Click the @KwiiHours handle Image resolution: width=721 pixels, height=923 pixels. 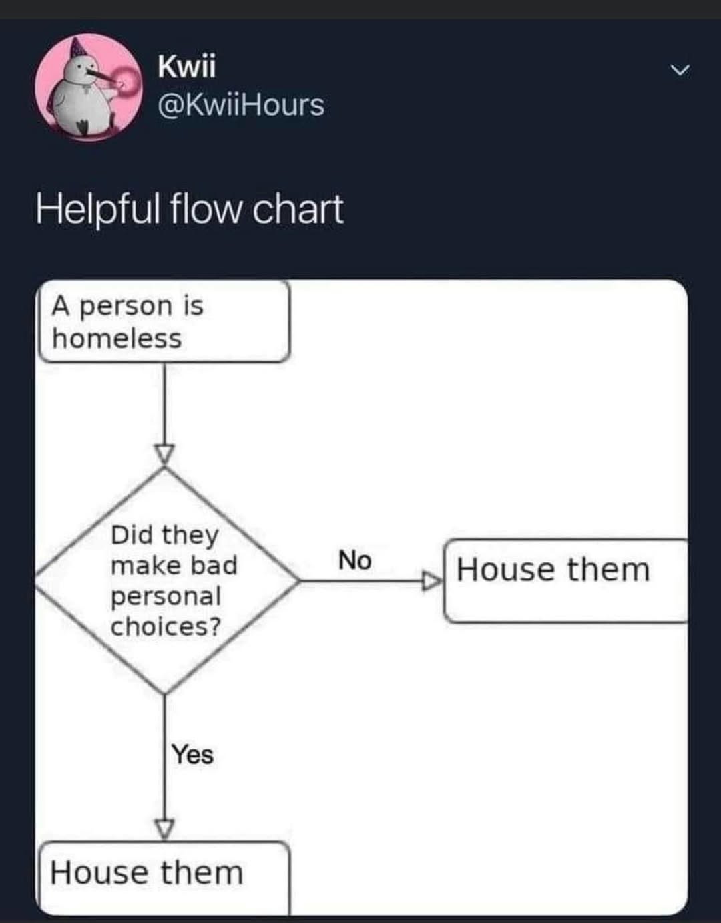pyautogui.click(x=240, y=105)
